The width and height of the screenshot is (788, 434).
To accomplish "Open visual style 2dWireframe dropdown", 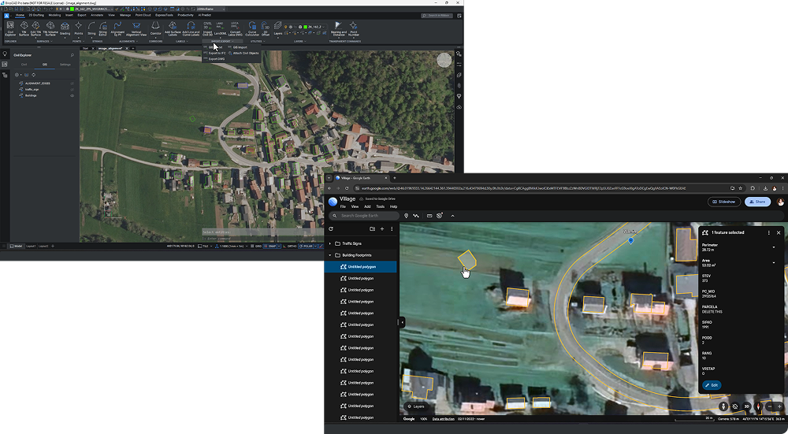I will point(210,9).
